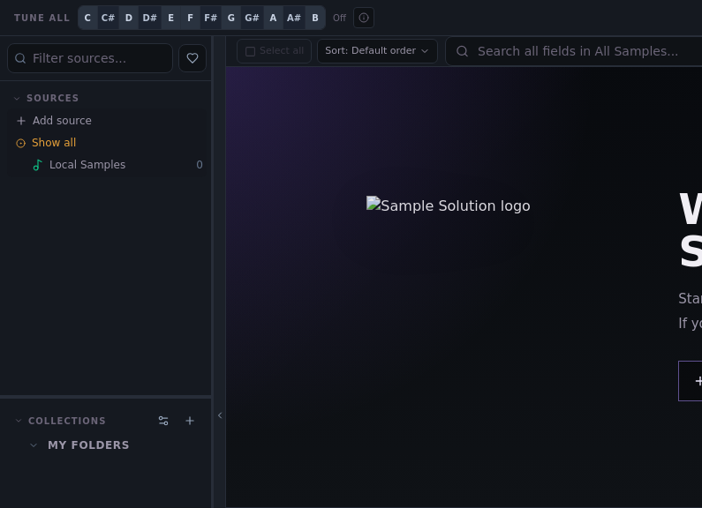Click the Show all circle icon
702x508 pixels.
click(20, 143)
